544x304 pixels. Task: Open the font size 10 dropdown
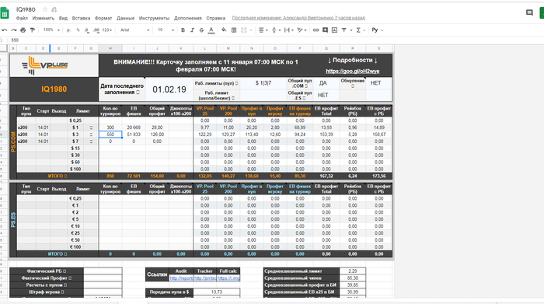166,30
